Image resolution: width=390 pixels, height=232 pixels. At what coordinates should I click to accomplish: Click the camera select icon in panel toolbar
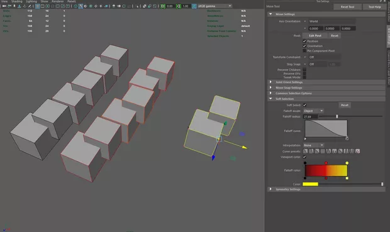tap(4, 6)
